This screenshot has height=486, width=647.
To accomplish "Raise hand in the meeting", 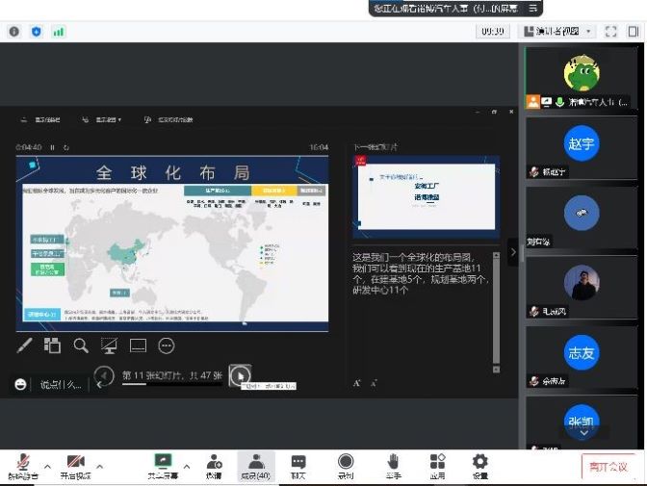I will coord(393,465).
